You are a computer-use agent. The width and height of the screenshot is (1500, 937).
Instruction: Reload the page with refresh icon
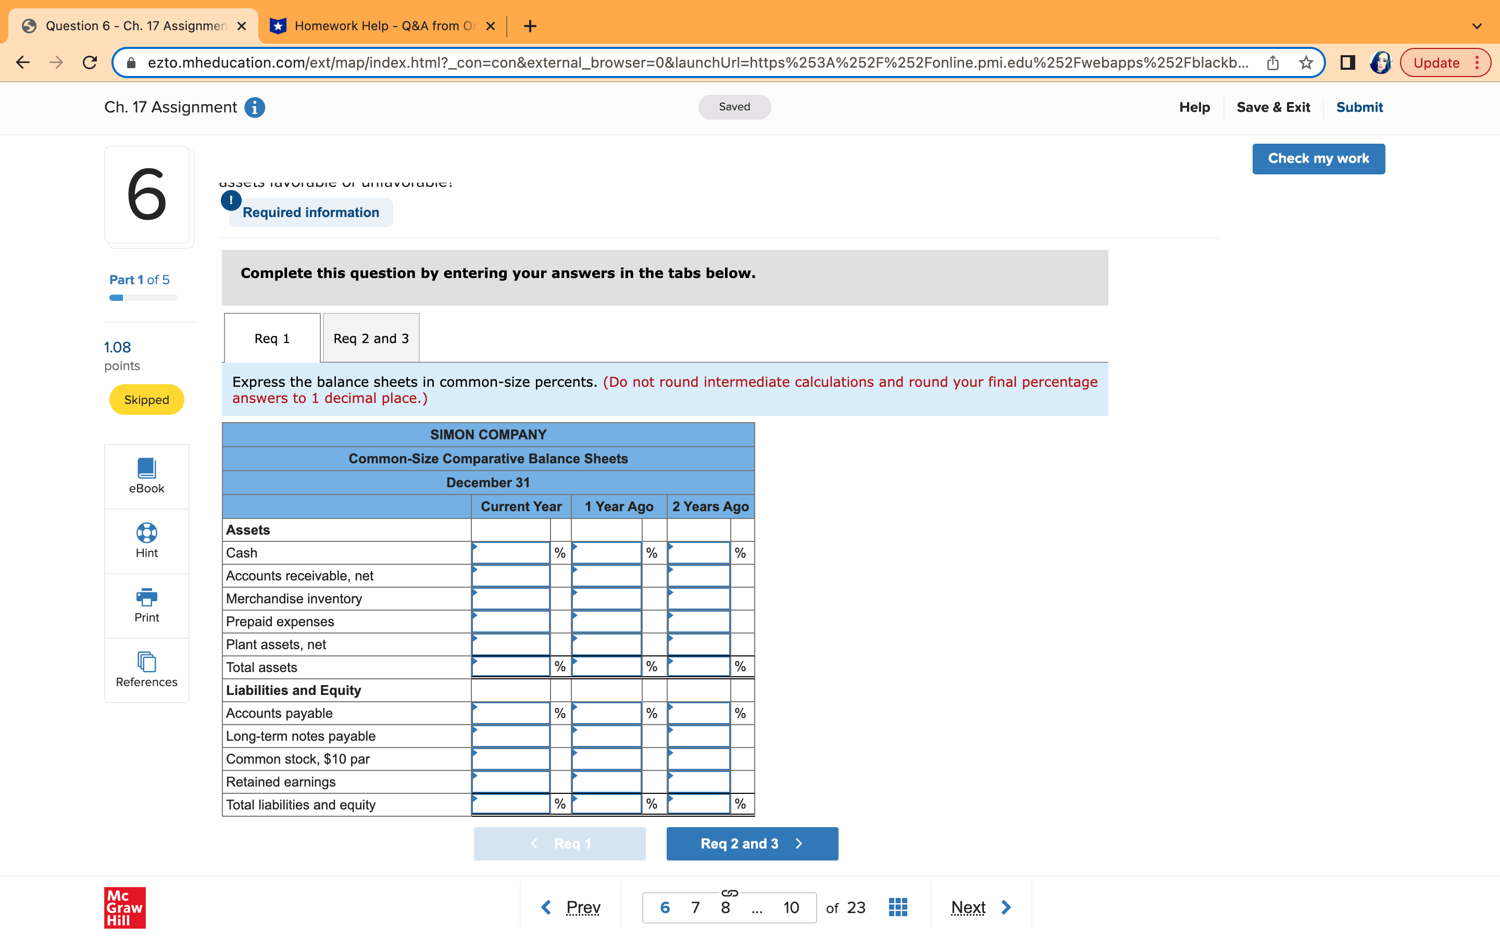click(90, 62)
